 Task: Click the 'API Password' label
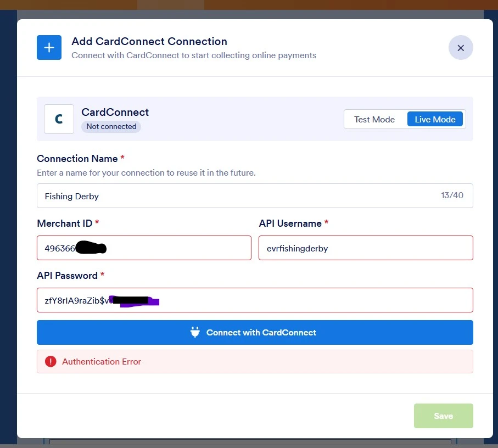[x=67, y=275]
